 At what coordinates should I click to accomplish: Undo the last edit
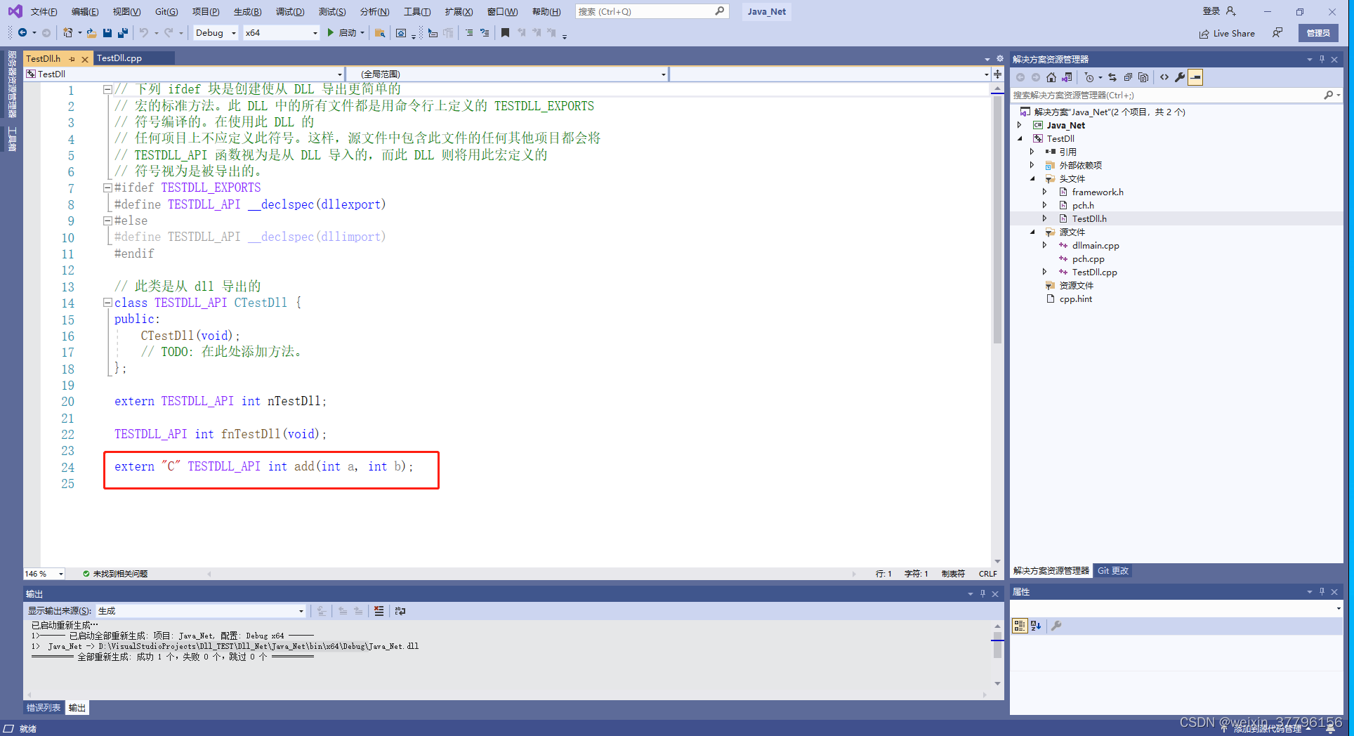click(x=144, y=32)
